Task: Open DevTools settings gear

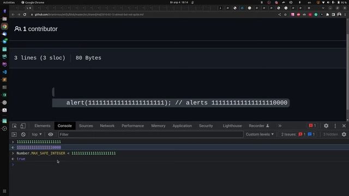Action: [x=326, y=126]
